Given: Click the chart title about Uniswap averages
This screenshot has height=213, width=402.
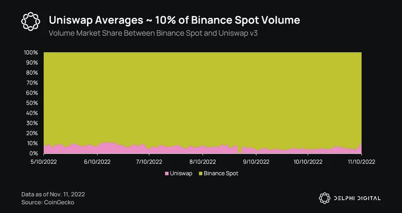Looking at the screenshot, I should tap(174, 20).
